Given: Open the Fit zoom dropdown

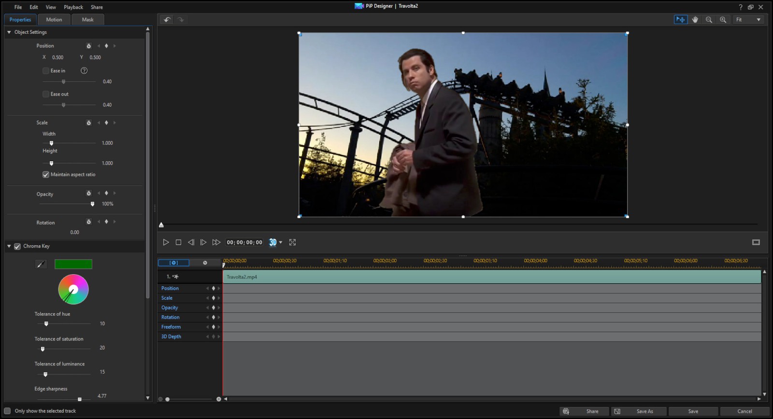Looking at the screenshot, I should click(748, 20).
